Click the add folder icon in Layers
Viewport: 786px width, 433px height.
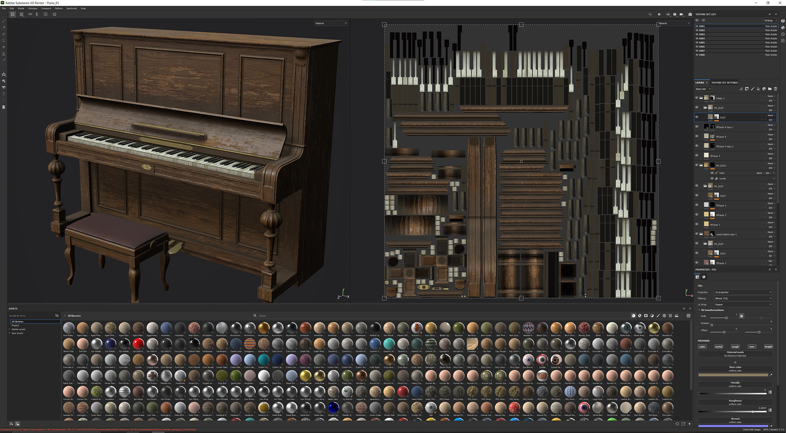(770, 89)
